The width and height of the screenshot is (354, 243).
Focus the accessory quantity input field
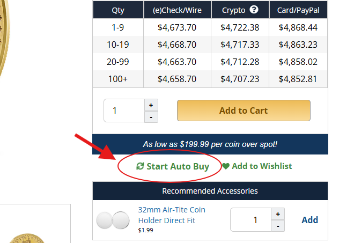(x=250, y=220)
